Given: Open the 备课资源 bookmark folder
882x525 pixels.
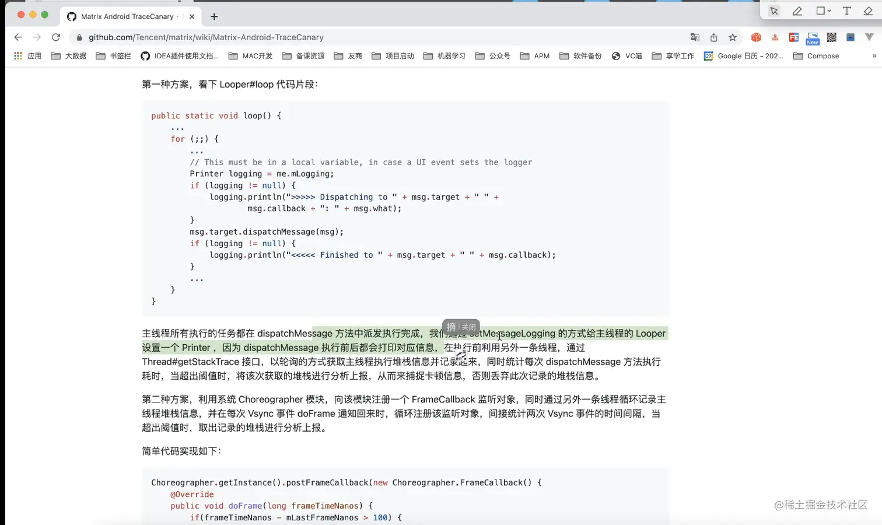Looking at the screenshot, I should pyautogui.click(x=303, y=56).
